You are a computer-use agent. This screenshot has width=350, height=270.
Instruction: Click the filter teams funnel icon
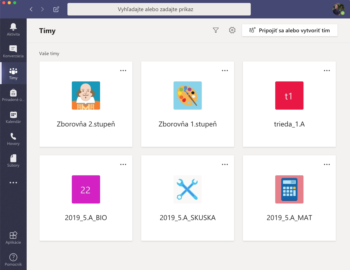216,30
